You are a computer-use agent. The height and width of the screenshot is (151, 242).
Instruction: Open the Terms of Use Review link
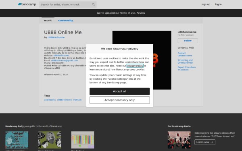(x=141, y=13)
